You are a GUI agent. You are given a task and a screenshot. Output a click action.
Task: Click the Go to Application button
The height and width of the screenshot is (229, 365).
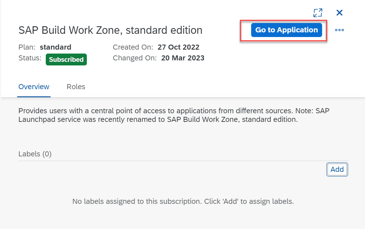(x=286, y=30)
